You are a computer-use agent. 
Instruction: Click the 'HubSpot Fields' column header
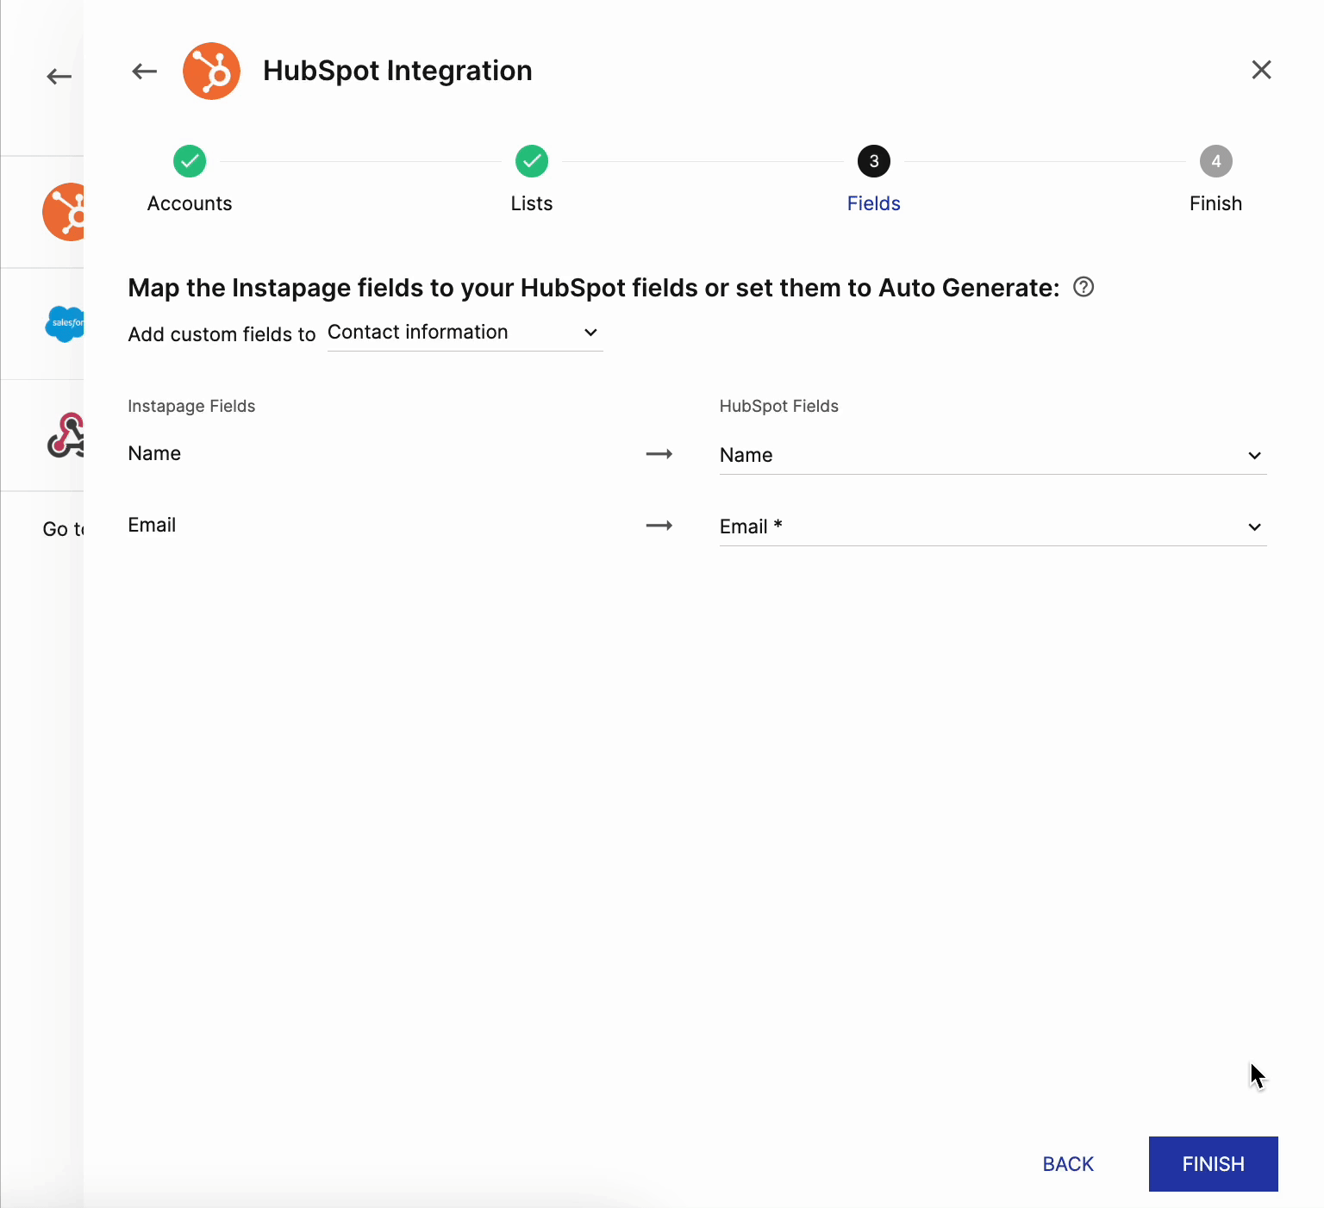click(779, 406)
